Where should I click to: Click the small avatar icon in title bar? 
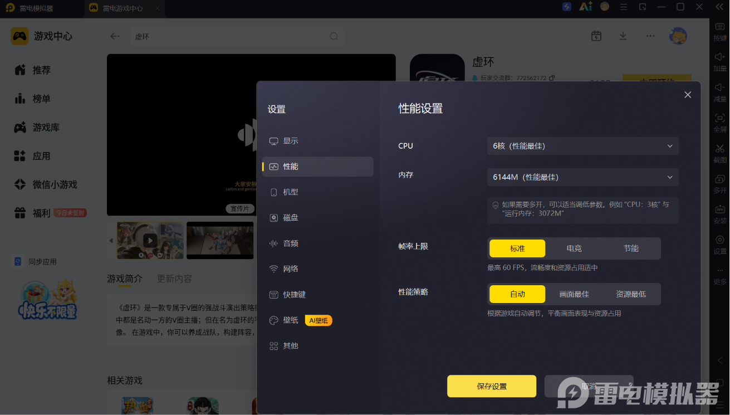605,7
